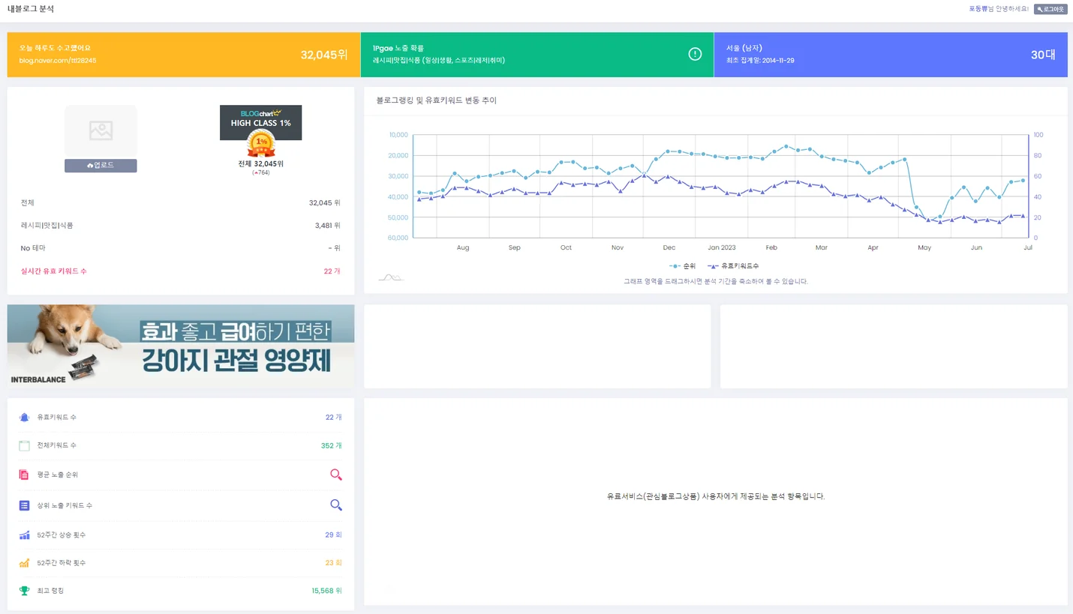
Task: Click the 30대 age value in the blue card
Action: [1043, 55]
